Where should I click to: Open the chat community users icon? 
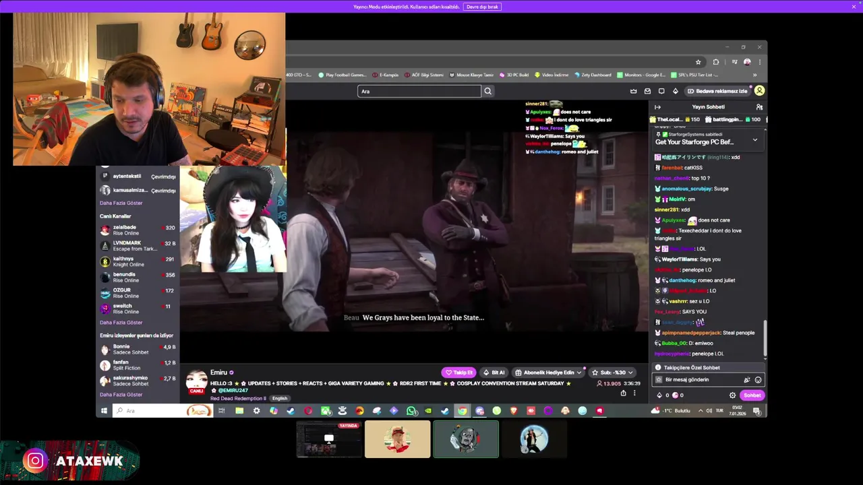759,107
